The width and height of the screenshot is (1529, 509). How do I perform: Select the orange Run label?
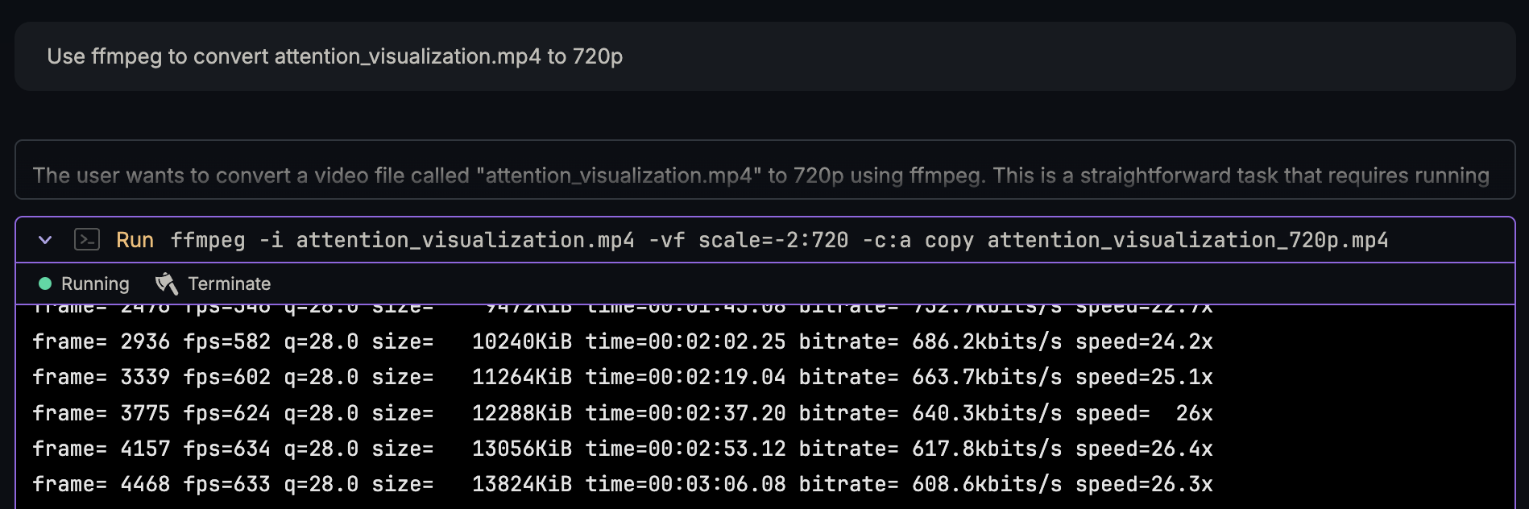[x=135, y=239]
